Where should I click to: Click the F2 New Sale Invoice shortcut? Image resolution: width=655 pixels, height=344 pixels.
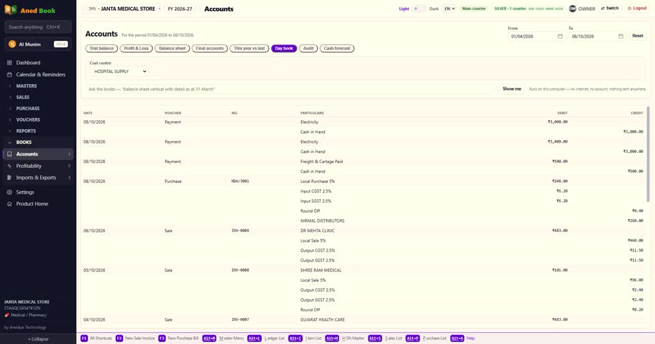pos(135,338)
